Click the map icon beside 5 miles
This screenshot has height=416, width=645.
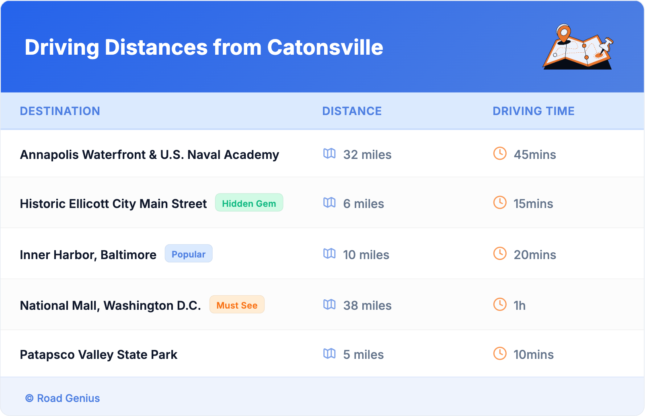tap(329, 354)
